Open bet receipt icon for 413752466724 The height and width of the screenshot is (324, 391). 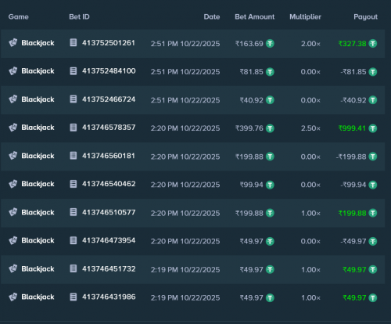tap(74, 99)
